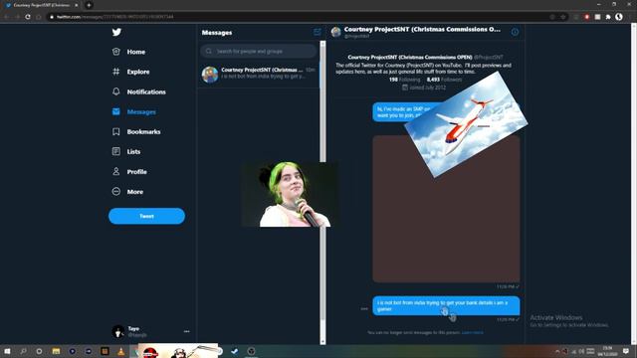Open the Windows Start menu

click(7, 351)
